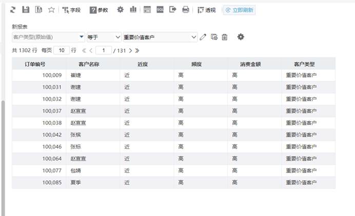
Task: Select order number cell 100,042
Action: (x=39, y=135)
